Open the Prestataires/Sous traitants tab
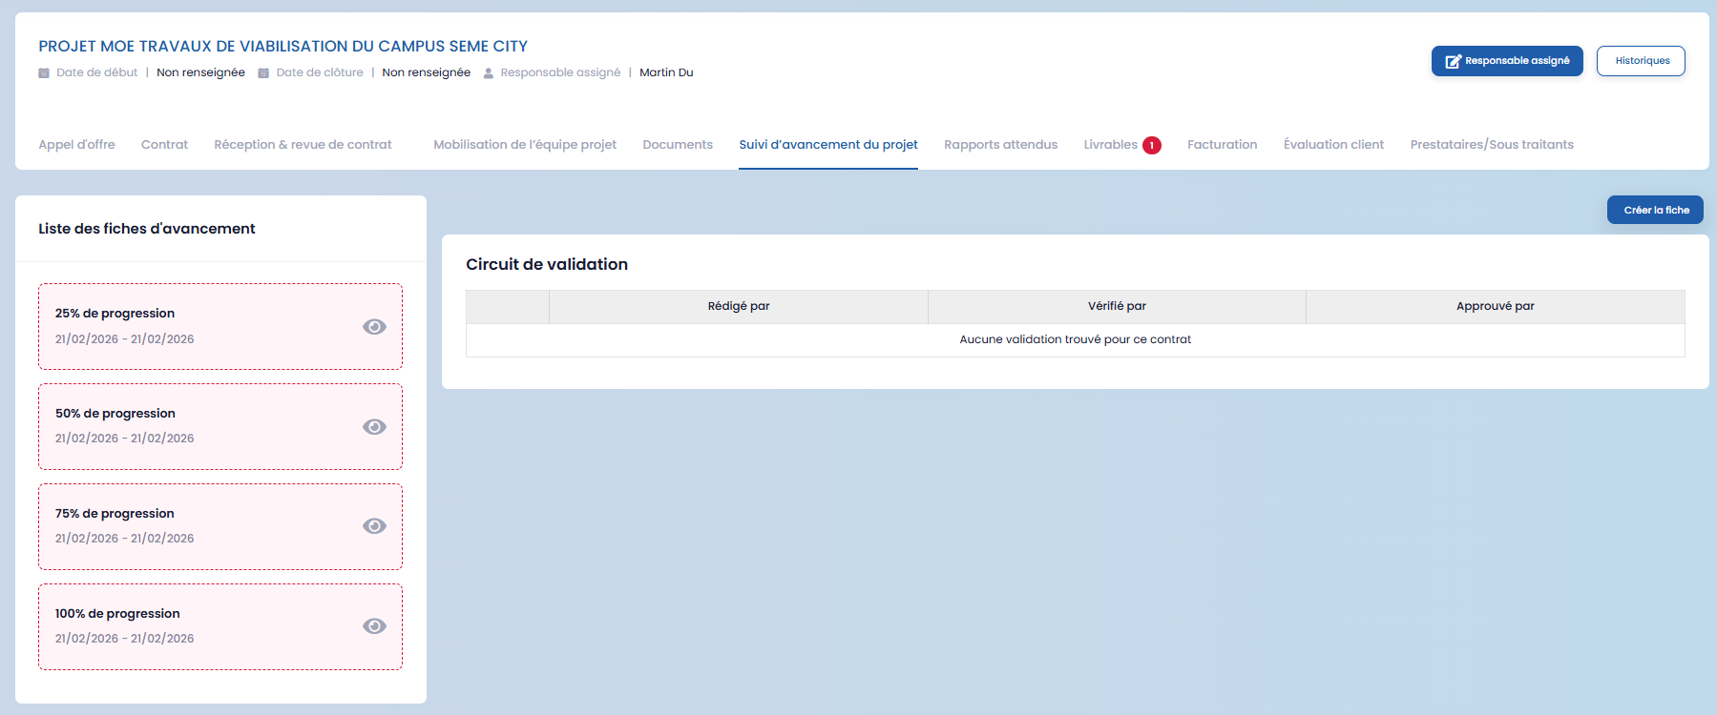This screenshot has height=715, width=1717. coord(1492,145)
